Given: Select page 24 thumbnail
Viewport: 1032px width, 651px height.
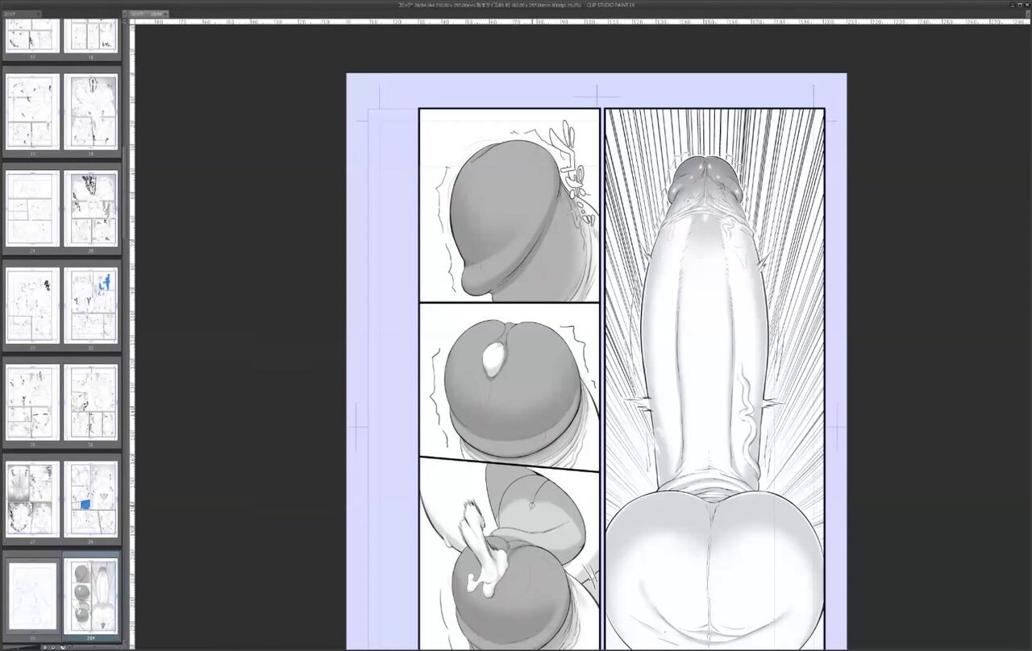Looking at the screenshot, I should [x=90, y=402].
